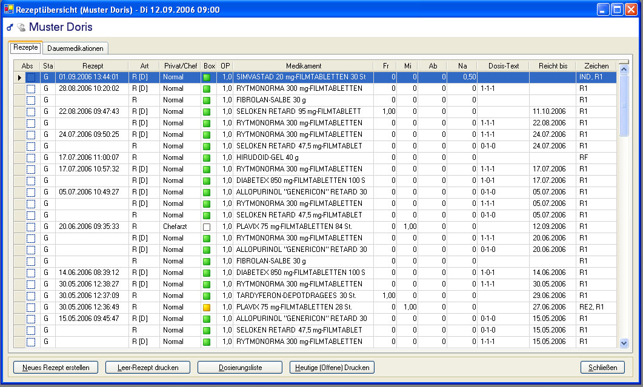643x387 pixels.
Task: Click the male gender symbol icon
Action: (10, 27)
